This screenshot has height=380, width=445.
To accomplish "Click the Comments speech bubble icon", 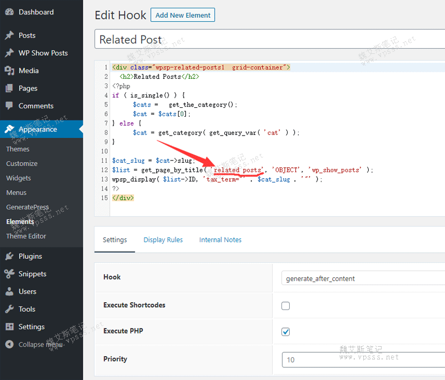I will click(x=9, y=106).
